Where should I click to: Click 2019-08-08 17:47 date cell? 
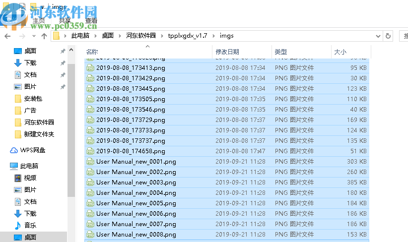click(x=240, y=151)
